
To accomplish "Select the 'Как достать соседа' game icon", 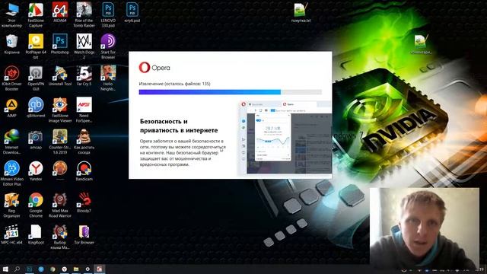I will (84, 142).
